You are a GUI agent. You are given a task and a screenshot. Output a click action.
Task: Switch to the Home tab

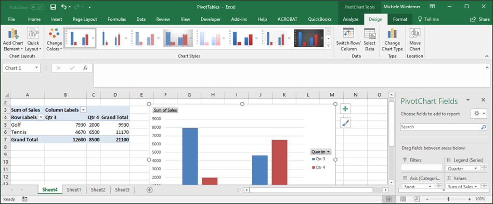pos(34,19)
